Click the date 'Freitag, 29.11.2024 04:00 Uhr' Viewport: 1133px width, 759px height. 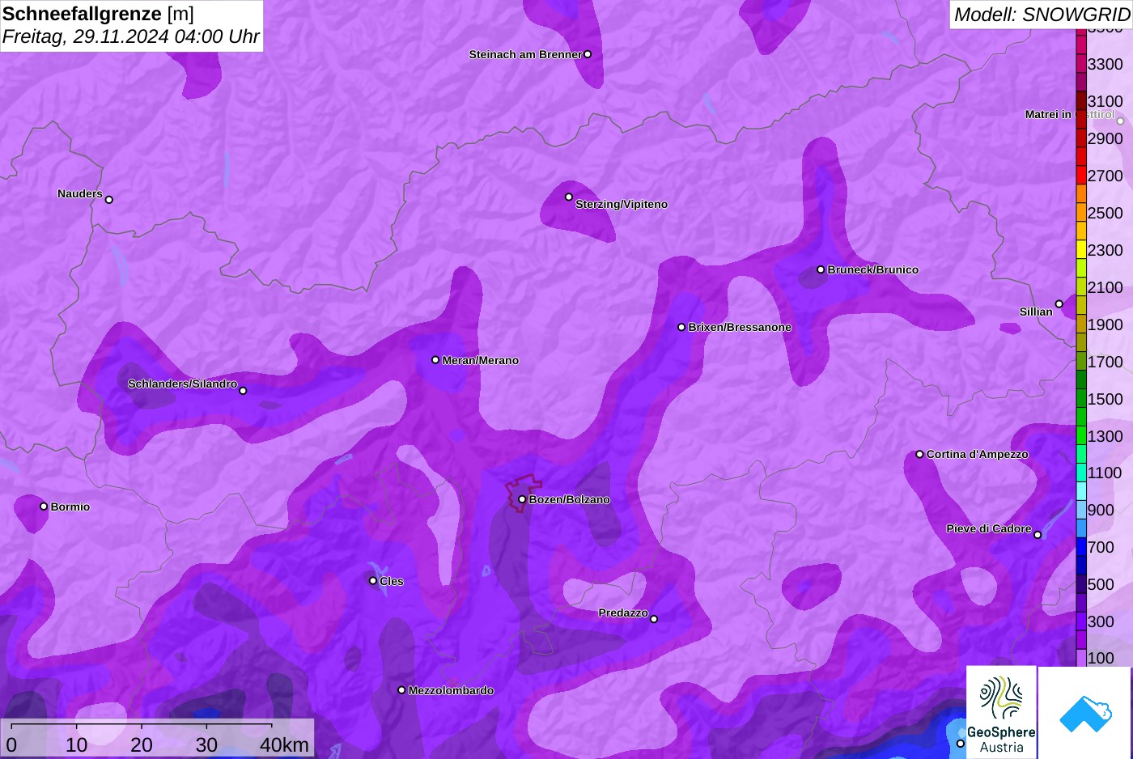click(131, 36)
